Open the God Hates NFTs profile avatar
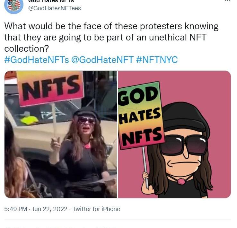This screenshot has width=237, height=228. [13, 5]
